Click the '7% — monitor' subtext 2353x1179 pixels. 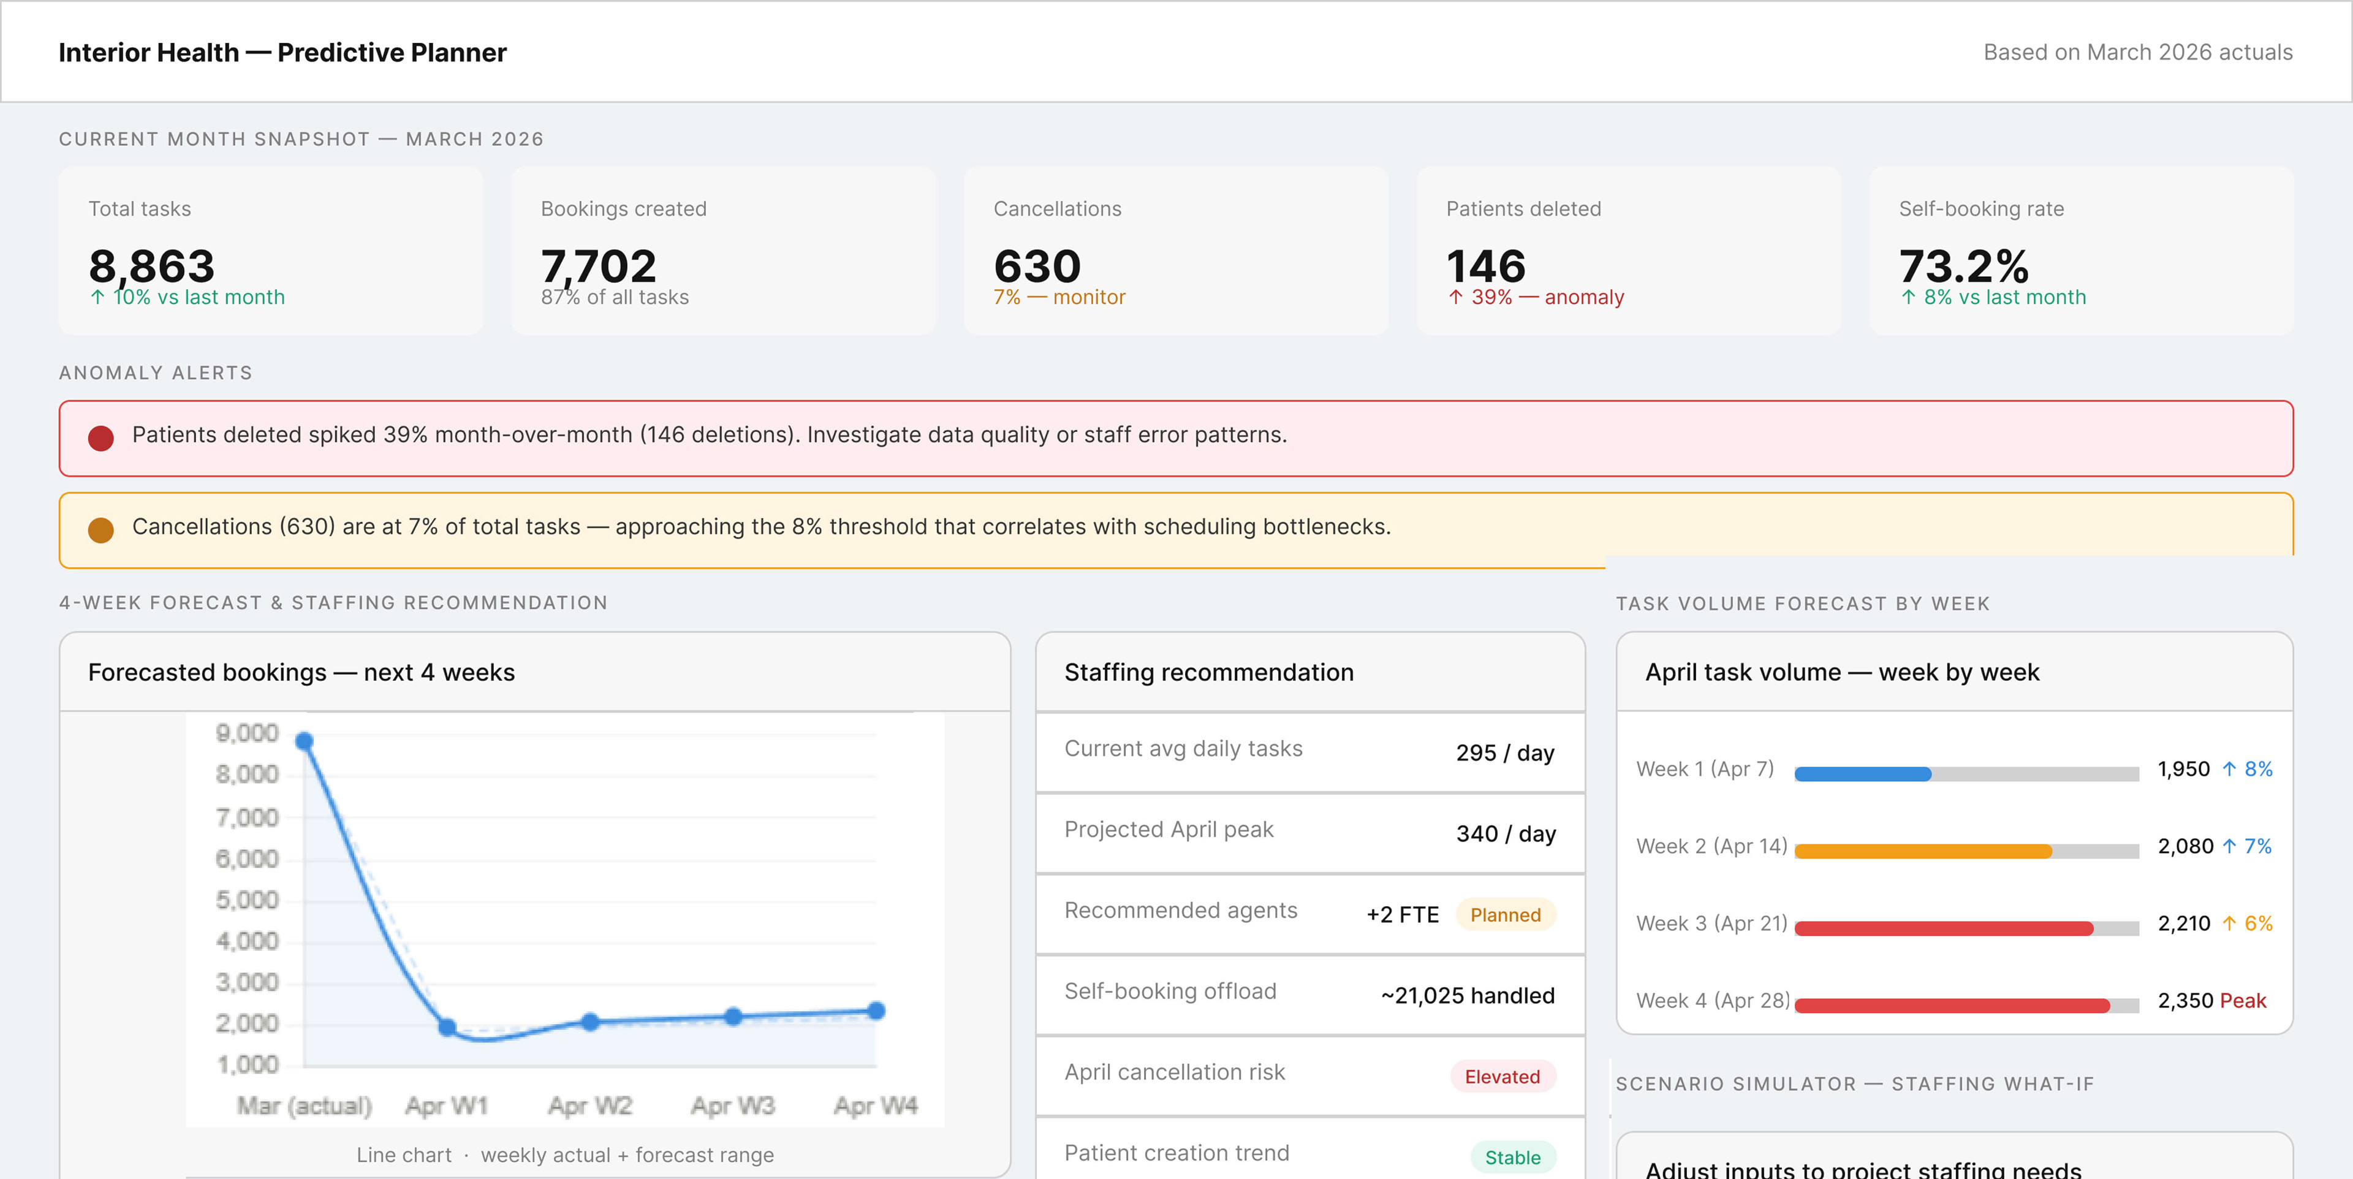1059,297
